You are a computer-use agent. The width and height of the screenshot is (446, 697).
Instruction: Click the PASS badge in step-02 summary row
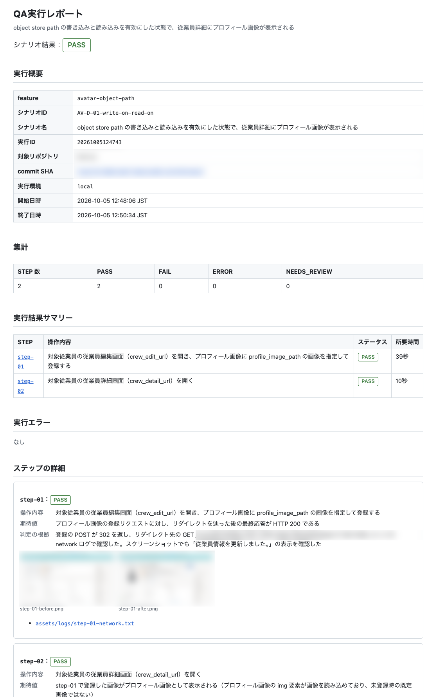click(x=368, y=381)
